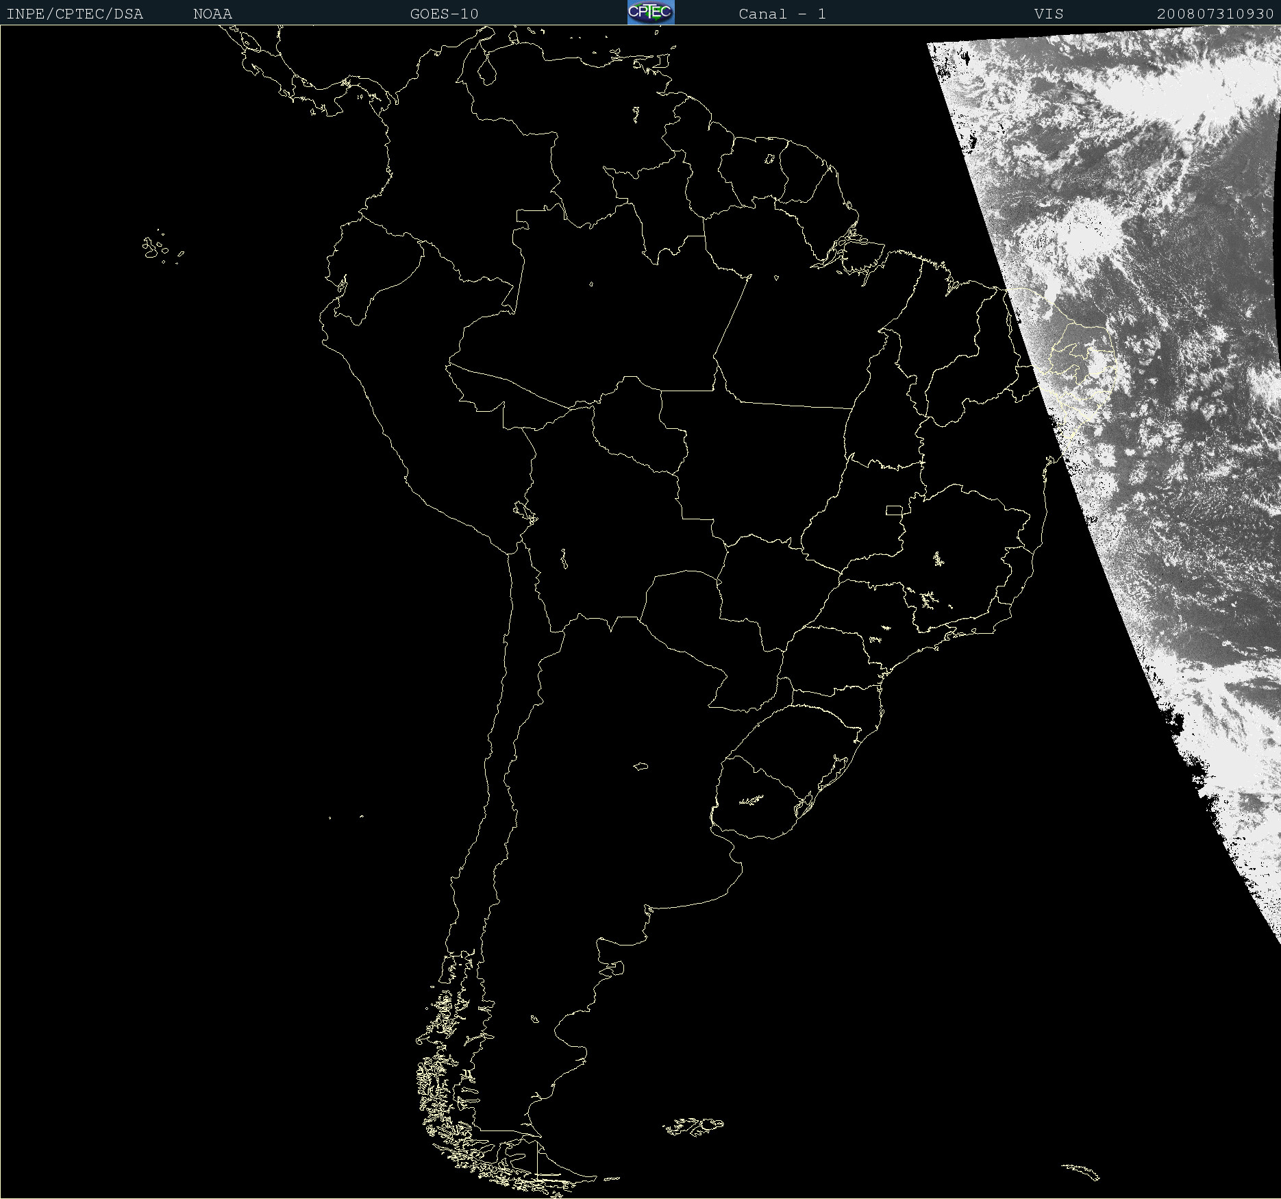Click the GOES-10 satellite label
The height and width of the screenshot is (1199, 1281).
click(444, 14)
